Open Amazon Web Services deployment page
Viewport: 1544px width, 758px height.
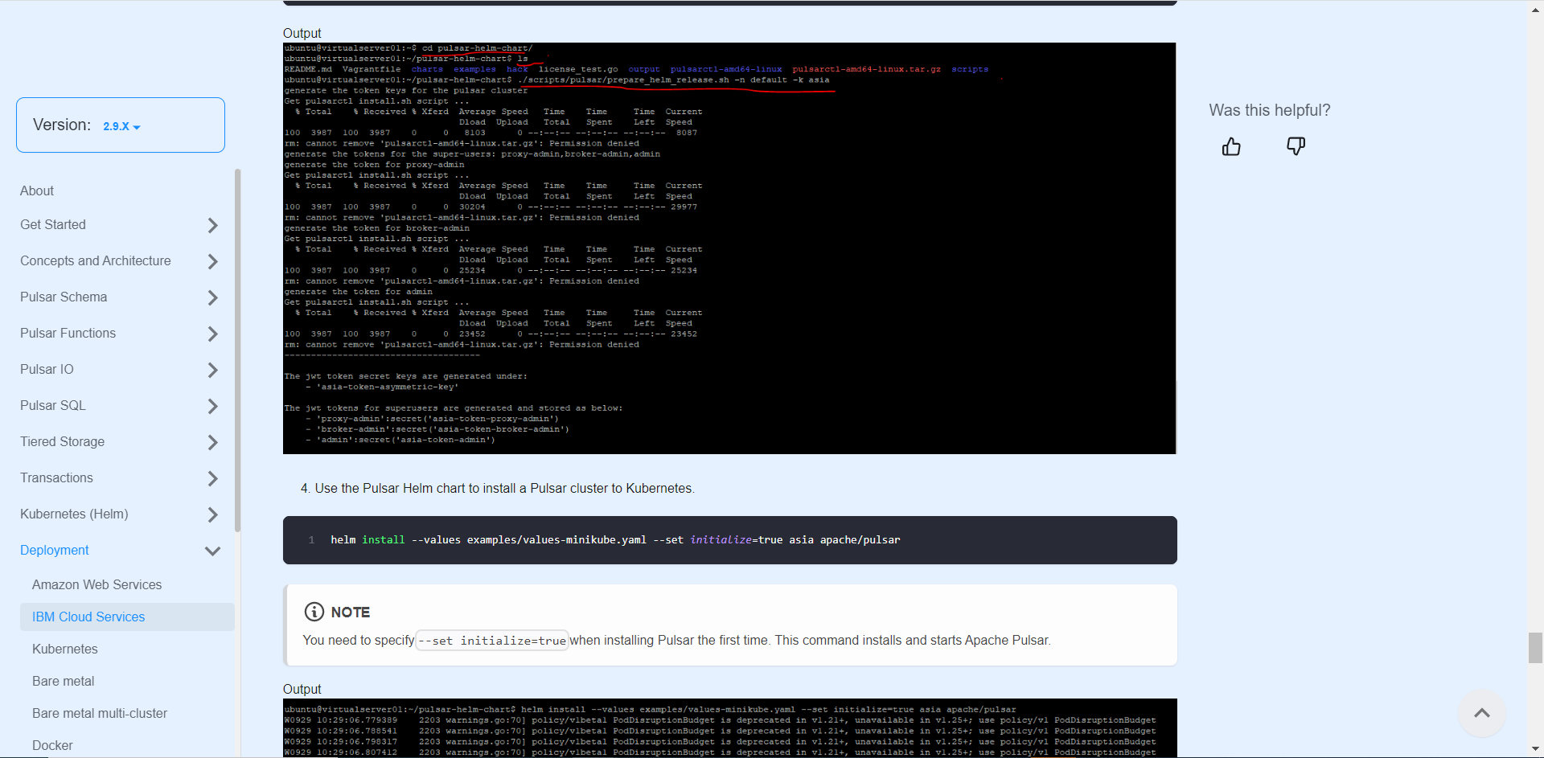coord(96,584)
